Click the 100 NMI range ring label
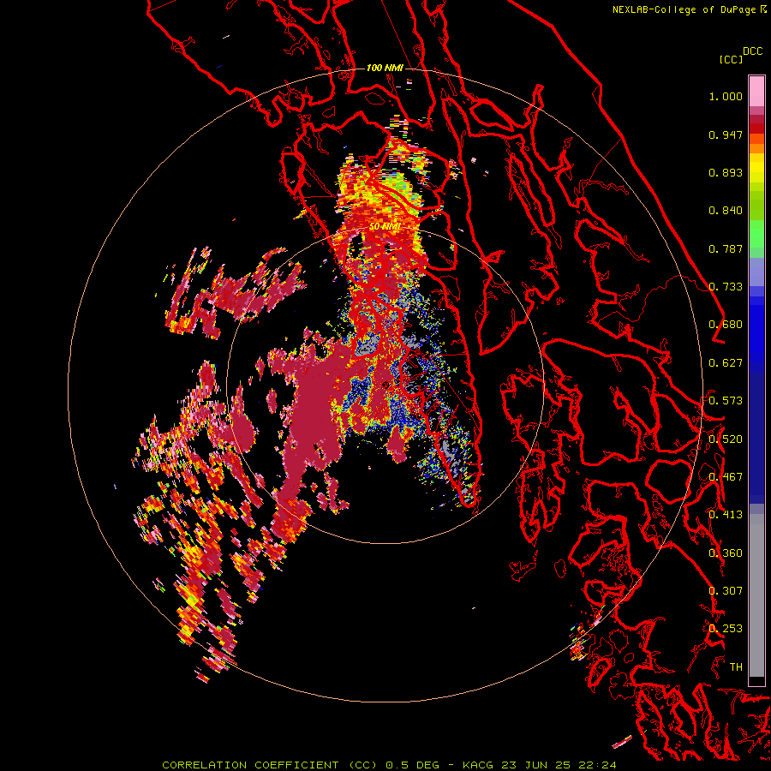Viewport: 771px width, 771px height. point(385,68)
